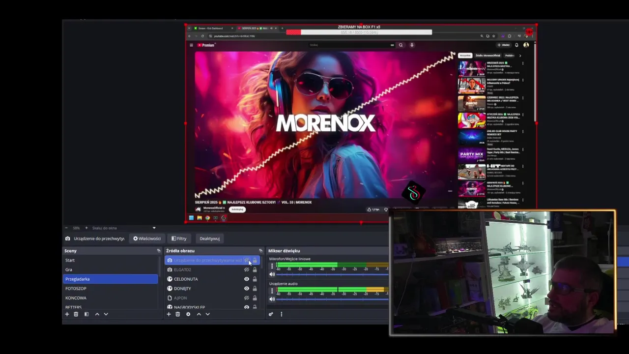Mute Mikrofon/Wejście liniowe speaker icon
629x354 pixels.
(272, 274)
